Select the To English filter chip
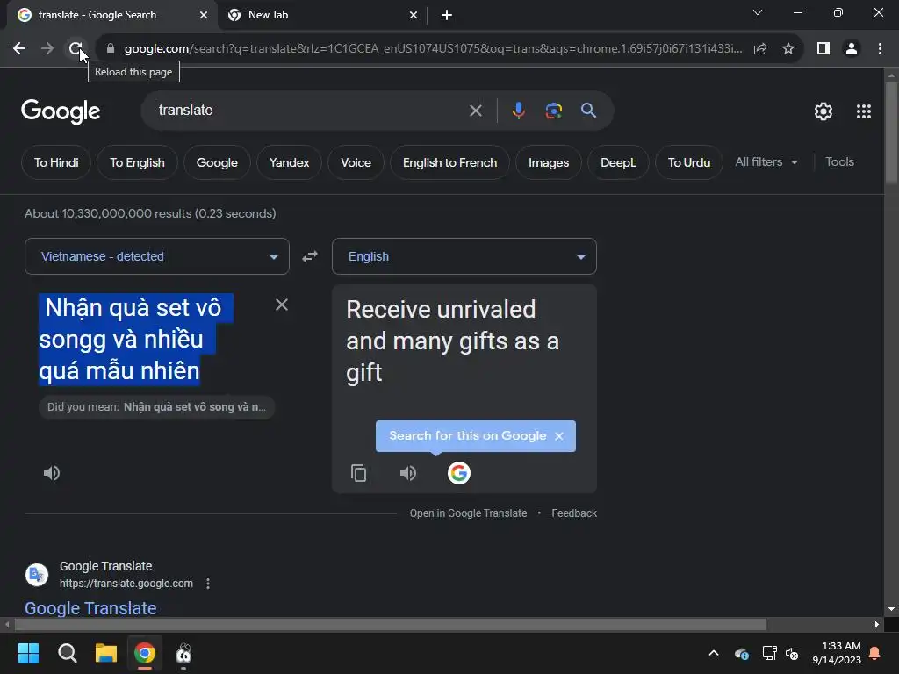Viewport: 899px width, 674px height. tap(137, 162)
